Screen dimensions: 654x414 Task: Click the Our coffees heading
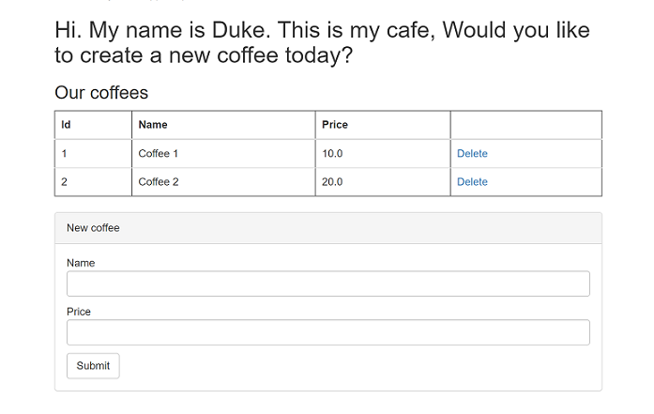[101, 93]
